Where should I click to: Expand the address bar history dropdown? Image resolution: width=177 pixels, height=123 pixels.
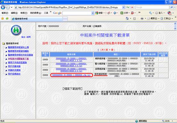(x=124, y=7)
